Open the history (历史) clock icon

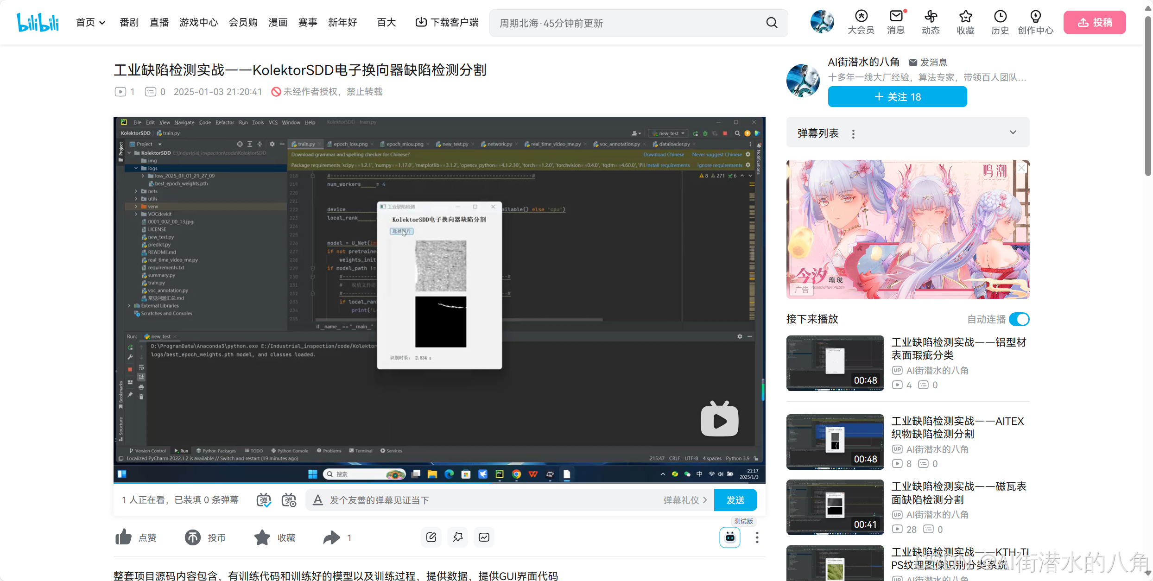[1000, 17]
